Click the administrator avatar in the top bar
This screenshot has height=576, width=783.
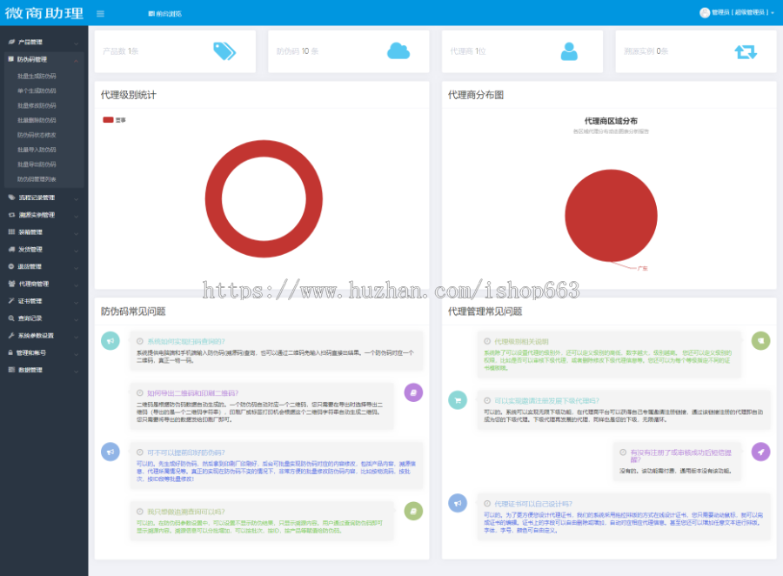coord(705,13)
